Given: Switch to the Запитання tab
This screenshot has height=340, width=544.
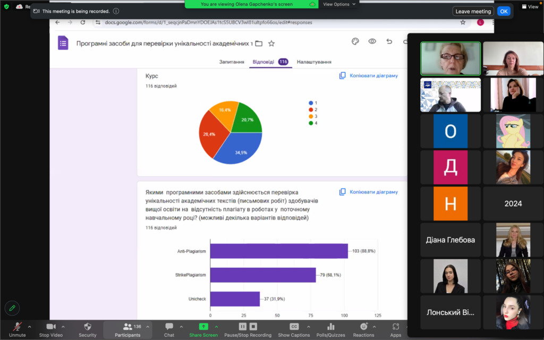Looking at the screenshot, I should (232, 62).
